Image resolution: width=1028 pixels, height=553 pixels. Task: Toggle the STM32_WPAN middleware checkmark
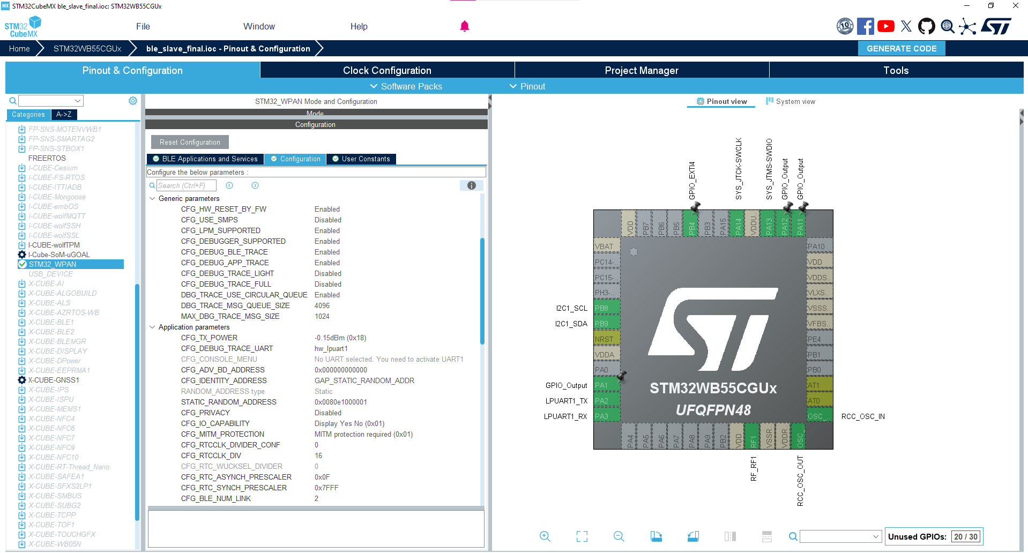coord(23,264)
